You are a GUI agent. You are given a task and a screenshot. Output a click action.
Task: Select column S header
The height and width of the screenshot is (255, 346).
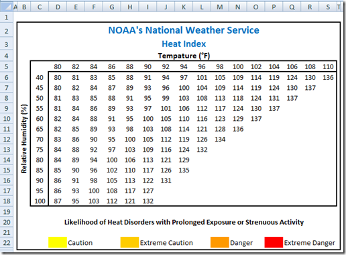328,7
